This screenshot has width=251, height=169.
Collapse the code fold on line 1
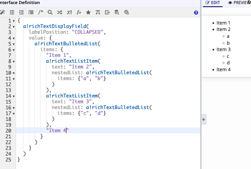(x=14, y=21)
